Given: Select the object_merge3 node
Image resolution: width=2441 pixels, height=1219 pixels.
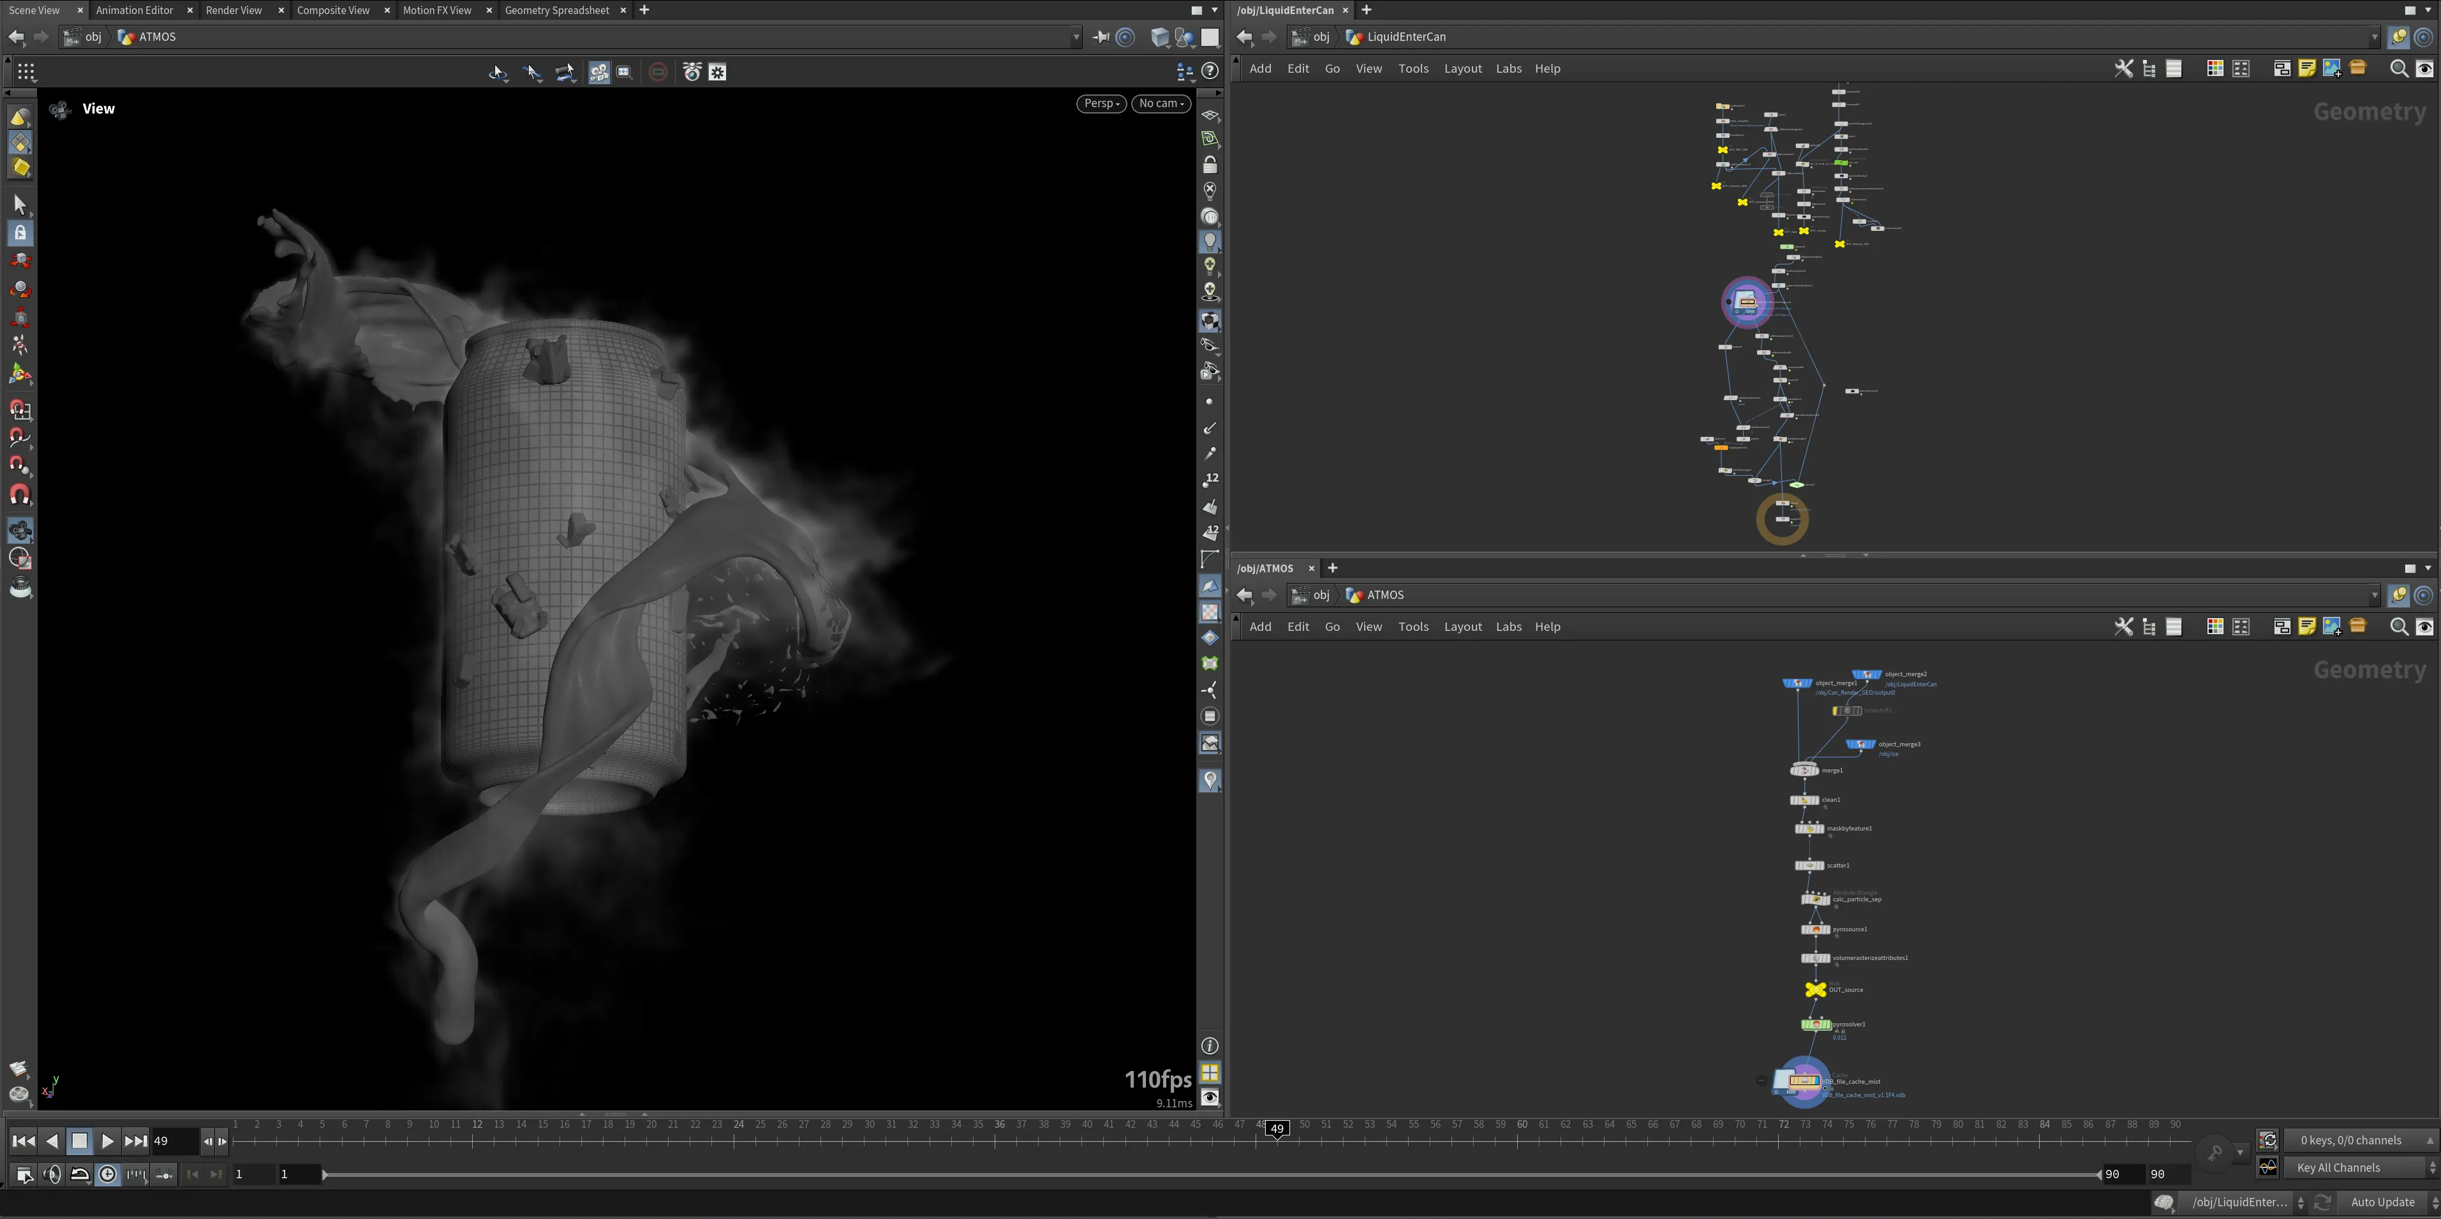Looking at the screenshot, I should click(x=1860, y=744).
